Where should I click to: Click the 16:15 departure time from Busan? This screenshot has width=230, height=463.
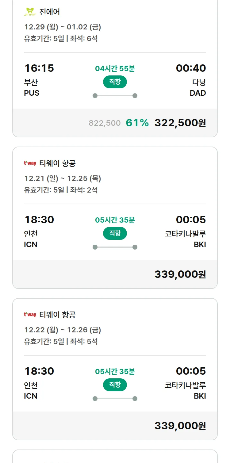tap(39, 68)
